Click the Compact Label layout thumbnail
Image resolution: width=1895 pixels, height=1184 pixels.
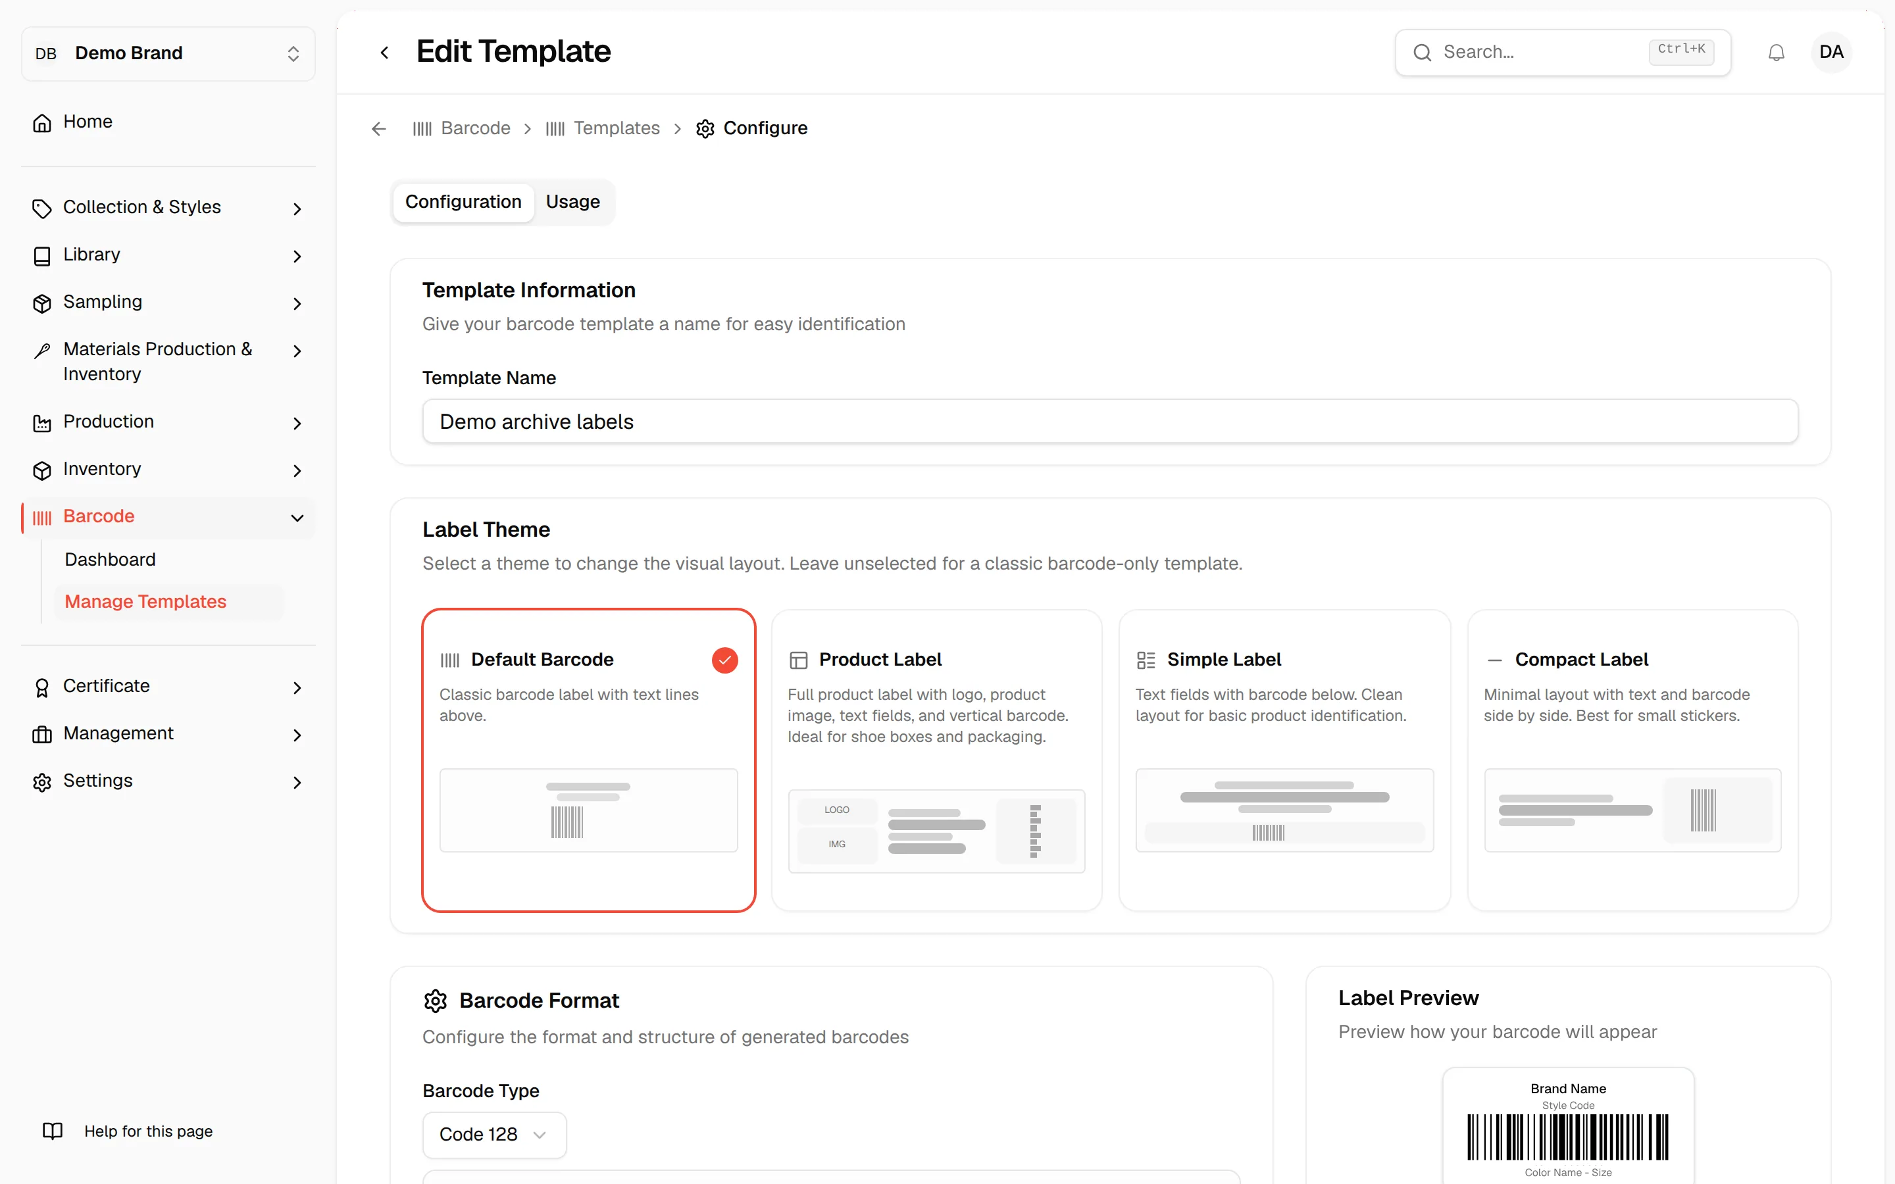pyautogui.click(x=1632, y=810)
